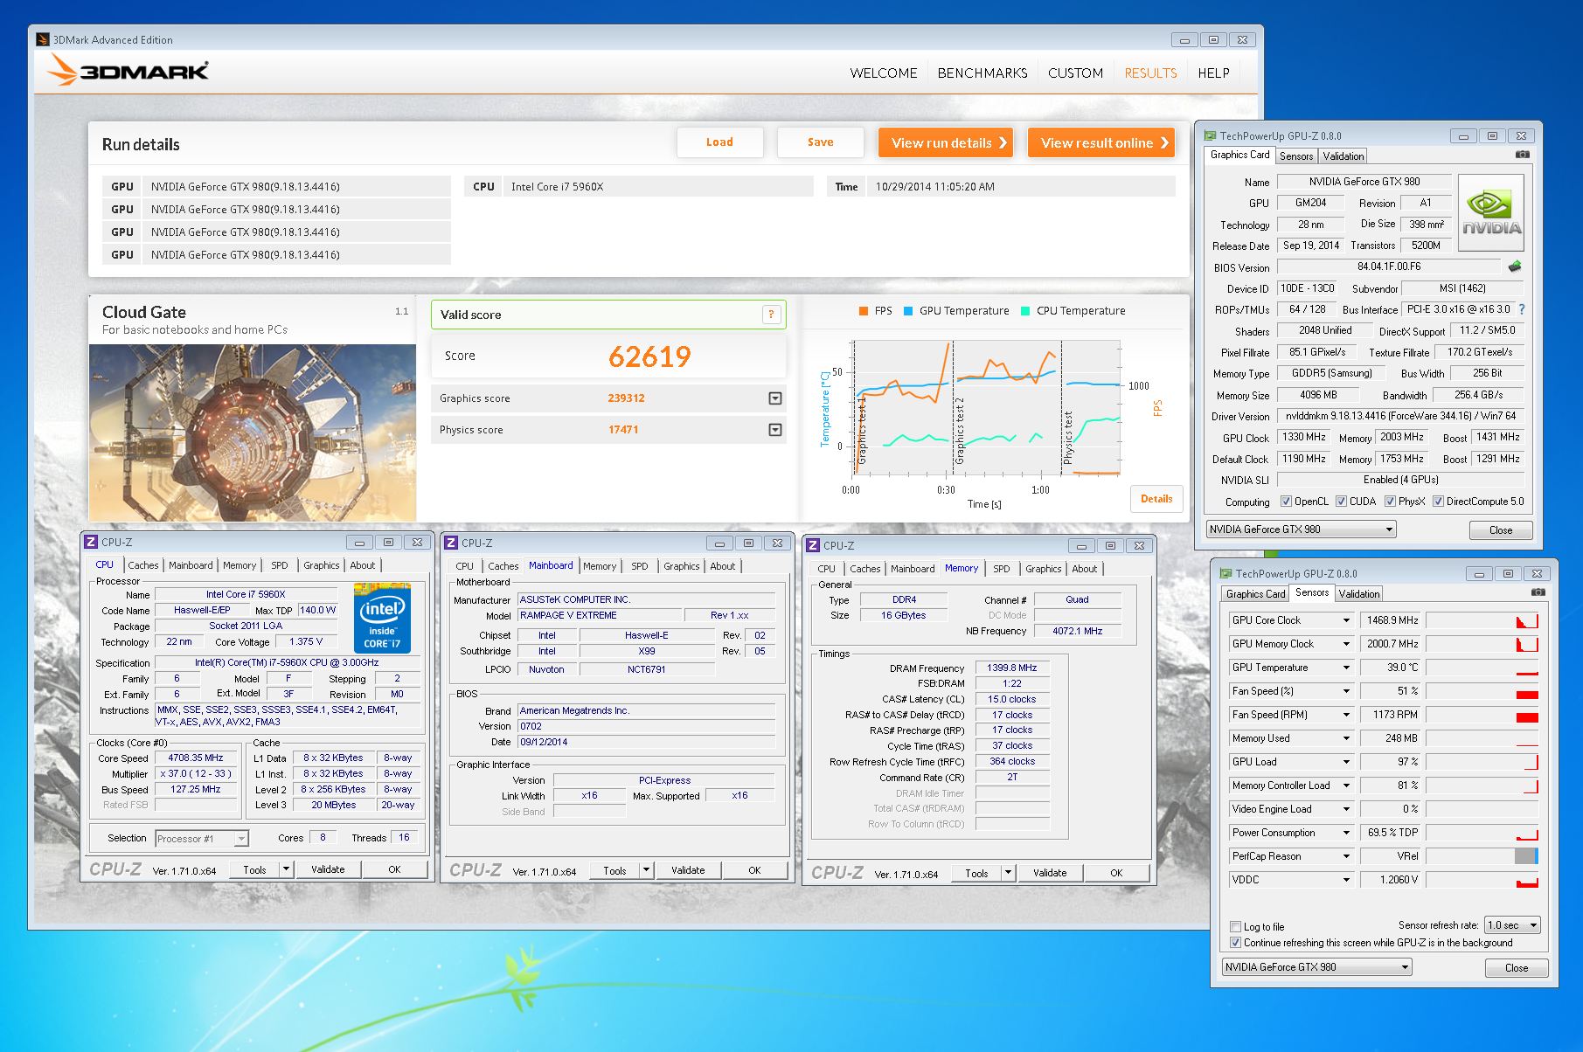Click the 62619 score value
The width and height of the screenshot is (1583, 1052).
coord(649,356)
